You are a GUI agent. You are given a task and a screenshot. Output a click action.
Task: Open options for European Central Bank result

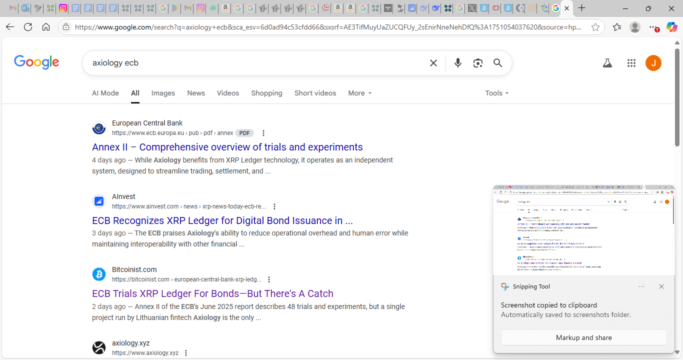coord(263,133)
